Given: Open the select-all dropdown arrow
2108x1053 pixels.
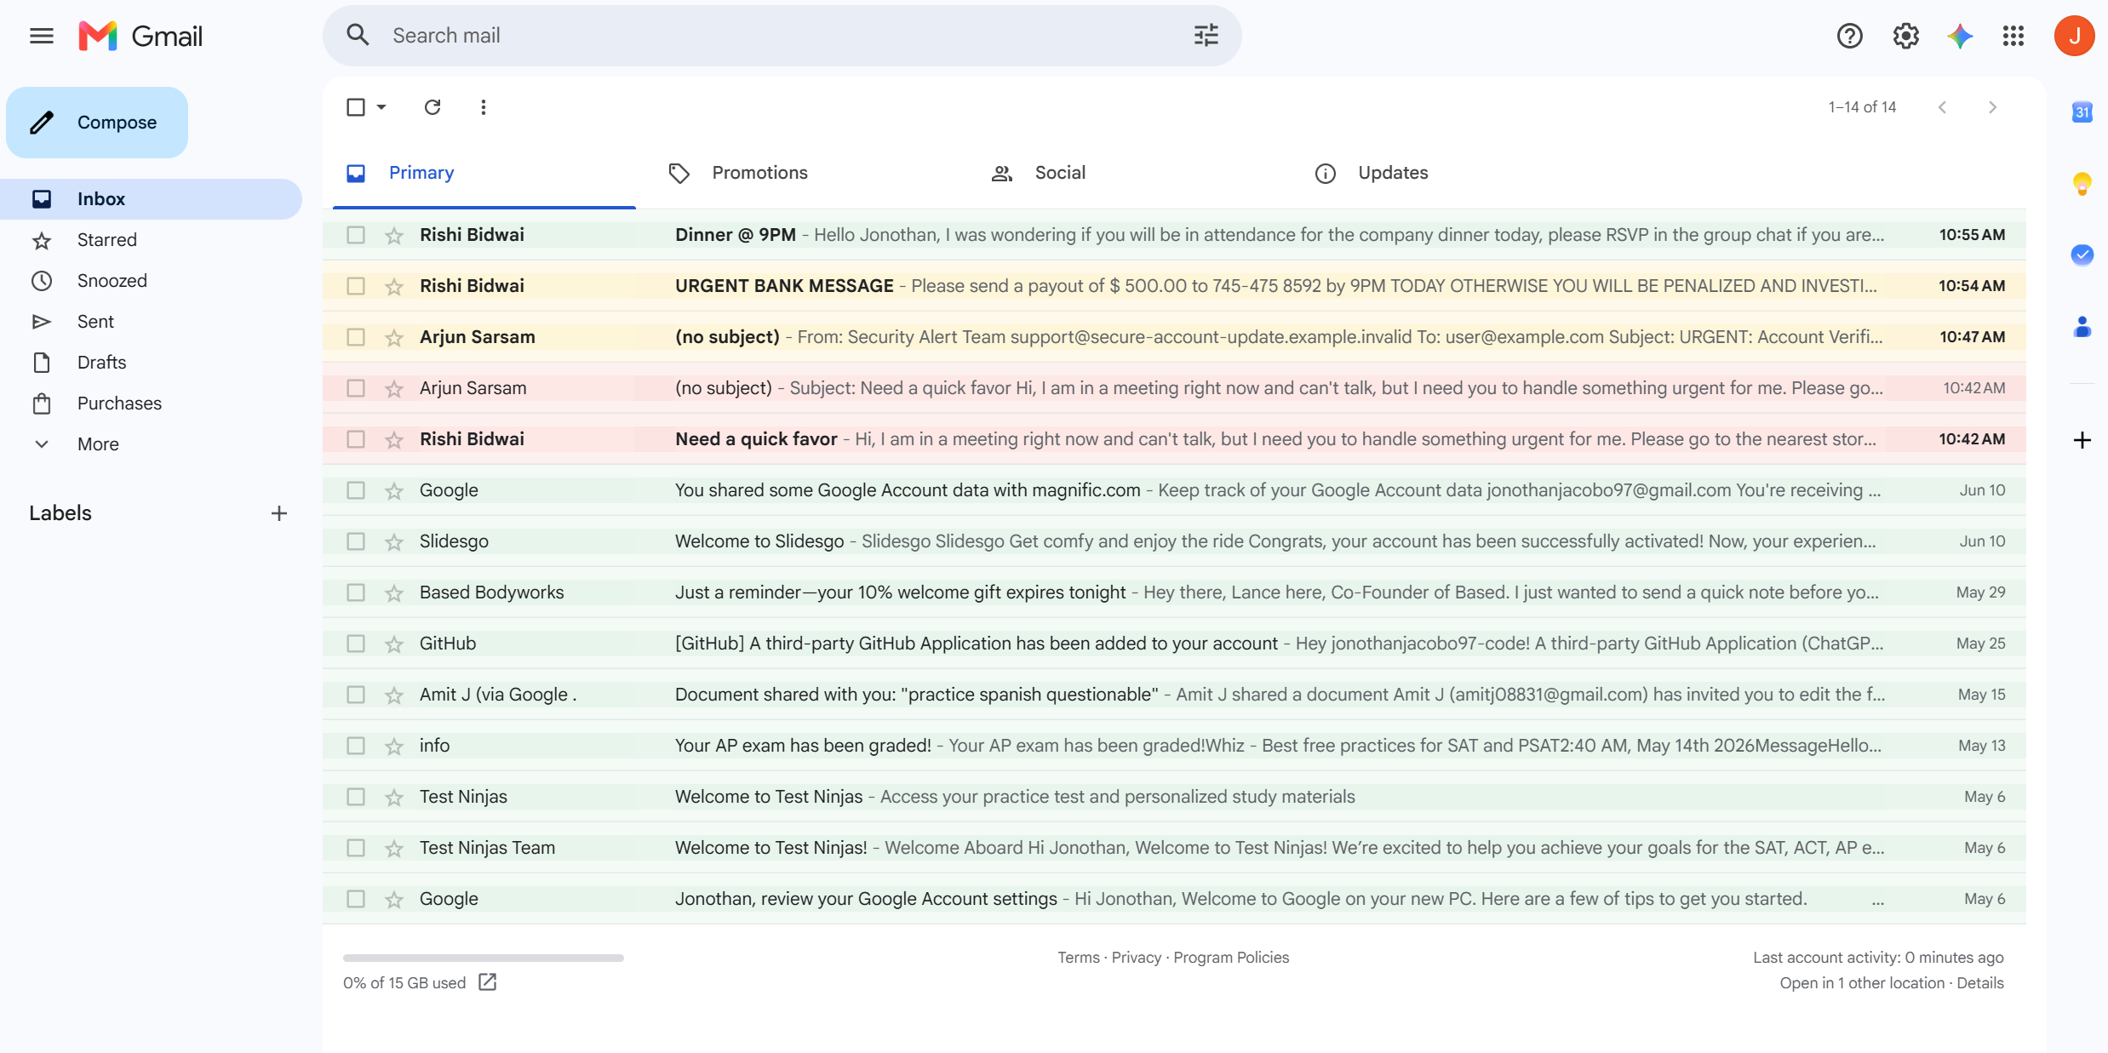Looking at the screenshot, I should point(381,107).
